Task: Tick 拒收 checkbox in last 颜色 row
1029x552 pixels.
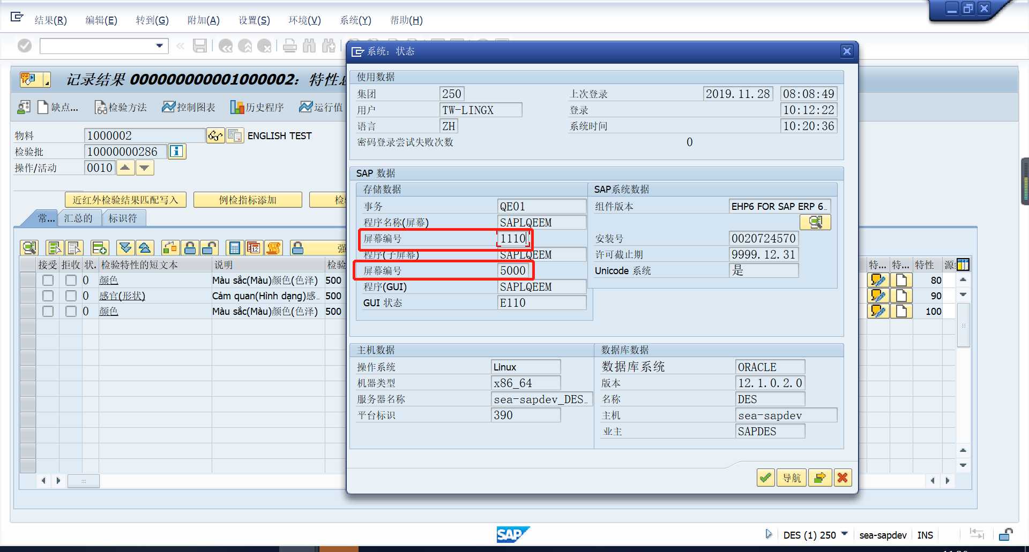Action: click(x=71, y=312)
